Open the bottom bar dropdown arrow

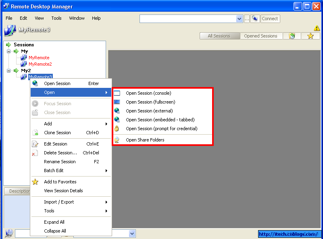pos(132,234)
